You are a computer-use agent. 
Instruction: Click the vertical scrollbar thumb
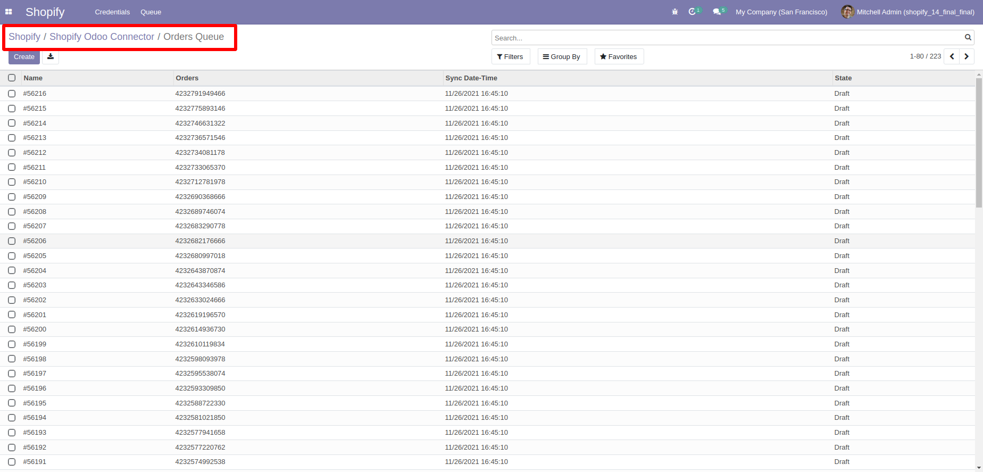979,143
